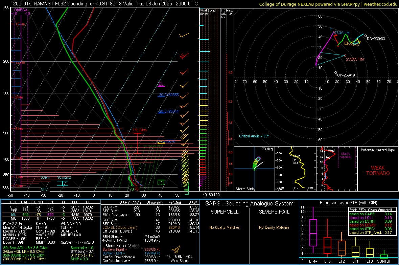
Task: Click the College of DuPage NEXLAB credit text
Action: tap(328, 4)
